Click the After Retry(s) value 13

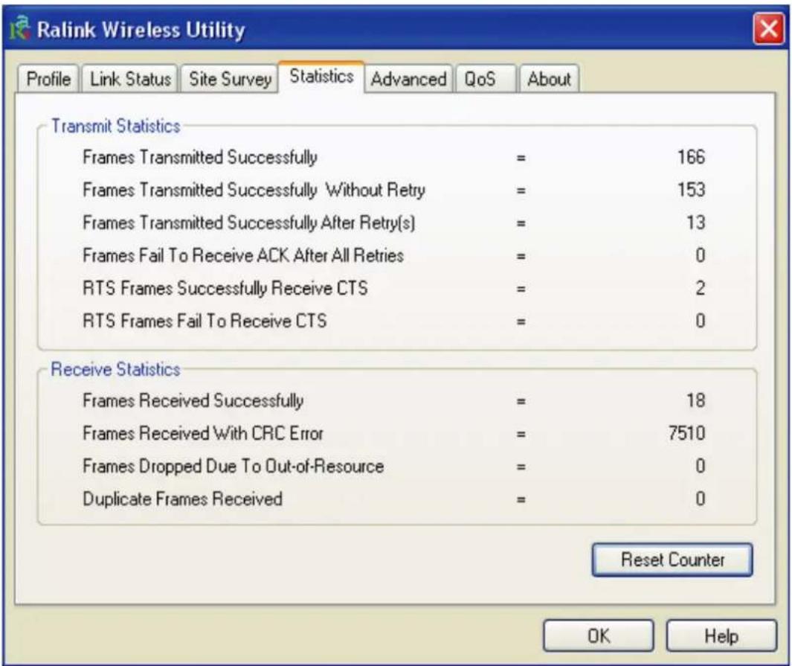[695, 222]
